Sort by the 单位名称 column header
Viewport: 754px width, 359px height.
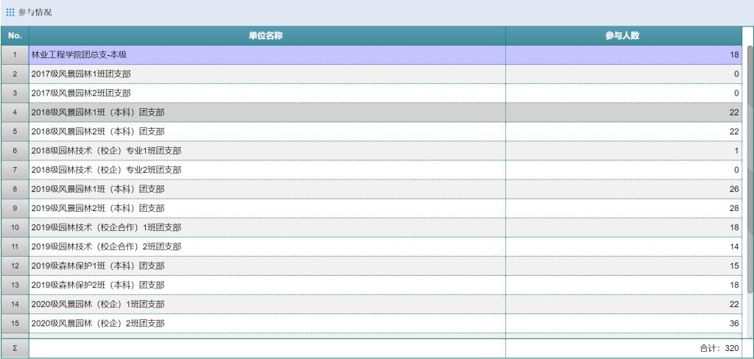(x=267, y=35)
